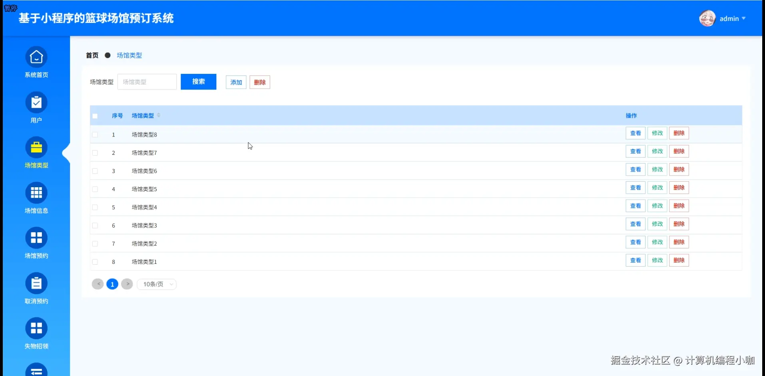Go to the next page arrow
The width and height of the screenshot is (765, 376).
(127, 284)
